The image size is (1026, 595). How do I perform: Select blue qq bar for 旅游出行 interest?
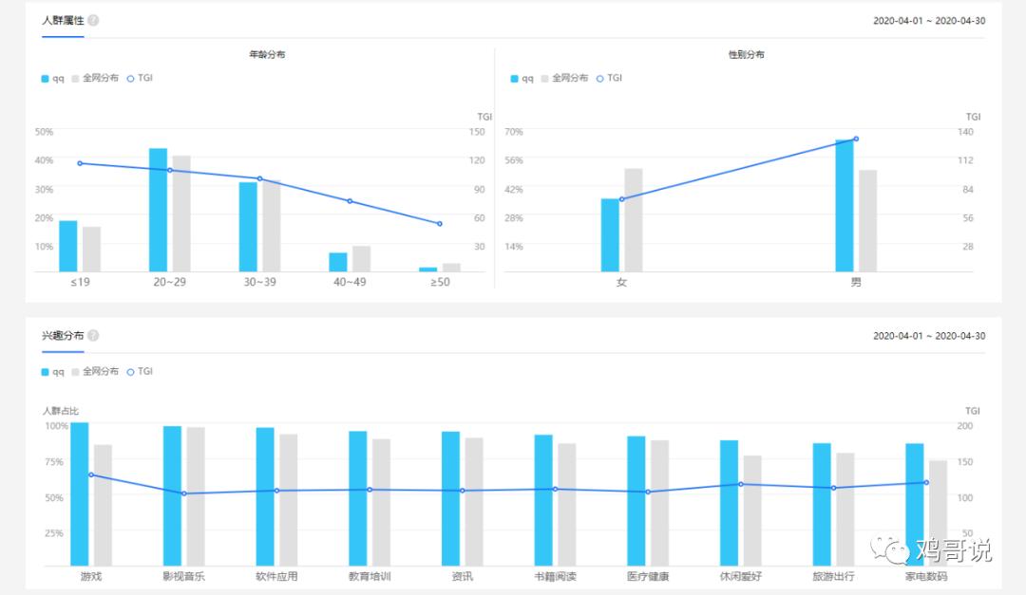click(822, 505)
